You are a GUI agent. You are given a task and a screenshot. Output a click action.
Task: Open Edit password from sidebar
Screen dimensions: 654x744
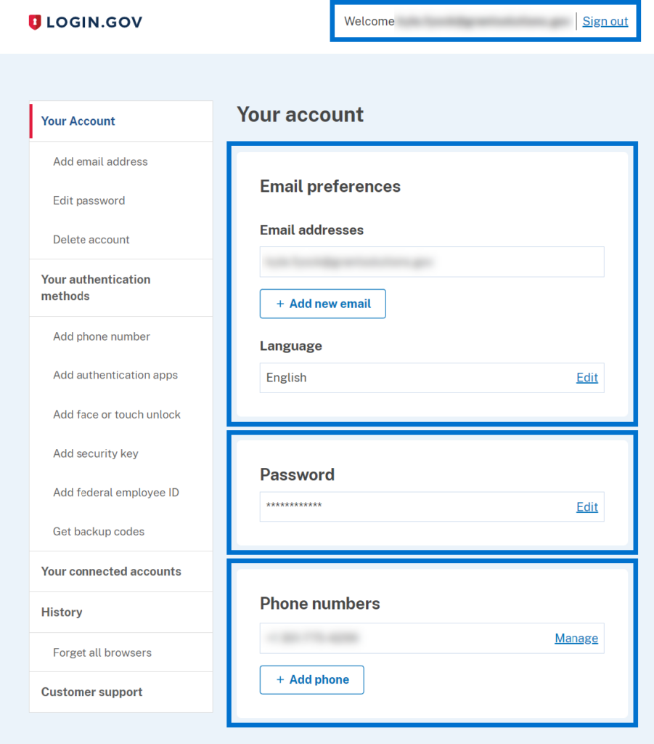[x=89, y=201]
